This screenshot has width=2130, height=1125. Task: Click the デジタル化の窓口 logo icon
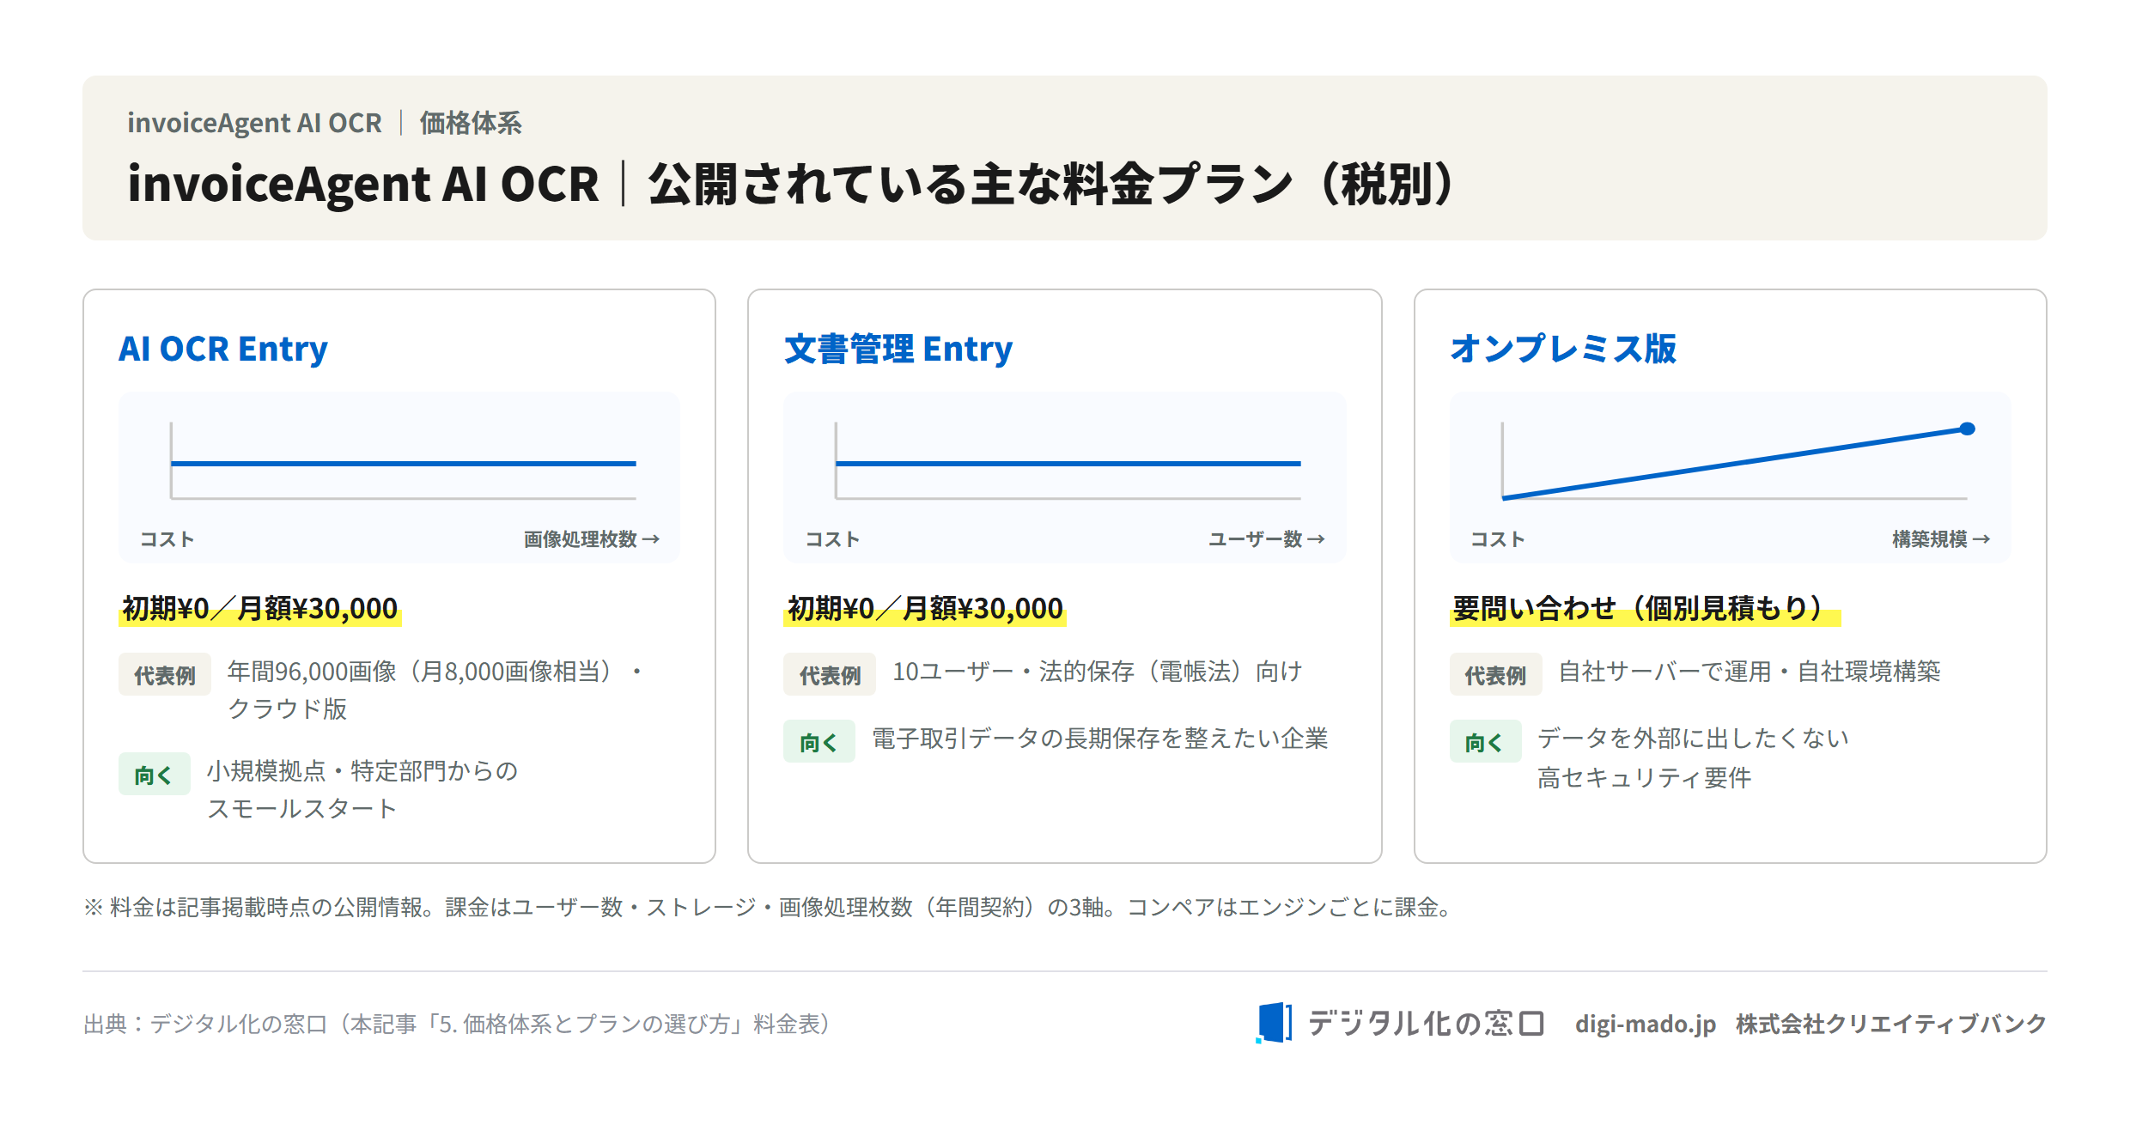tap(1274, 1022)
